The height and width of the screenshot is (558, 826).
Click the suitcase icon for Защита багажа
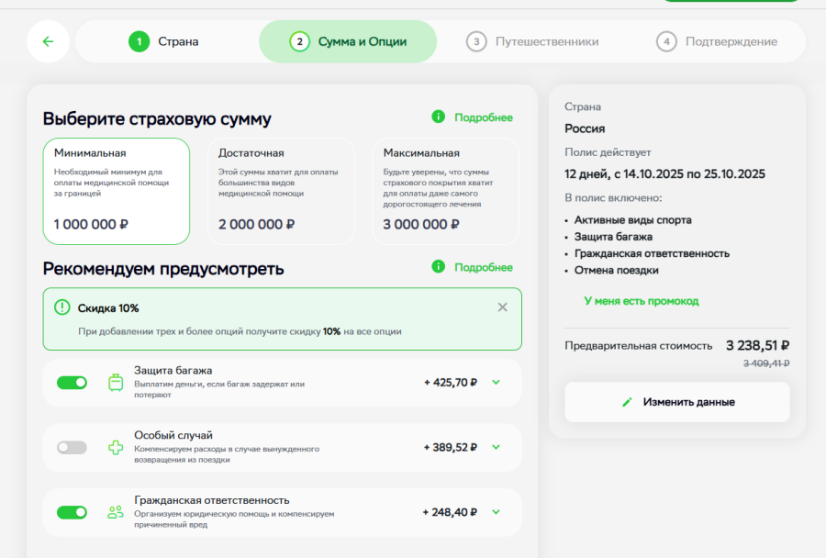(x=116, y=383)
